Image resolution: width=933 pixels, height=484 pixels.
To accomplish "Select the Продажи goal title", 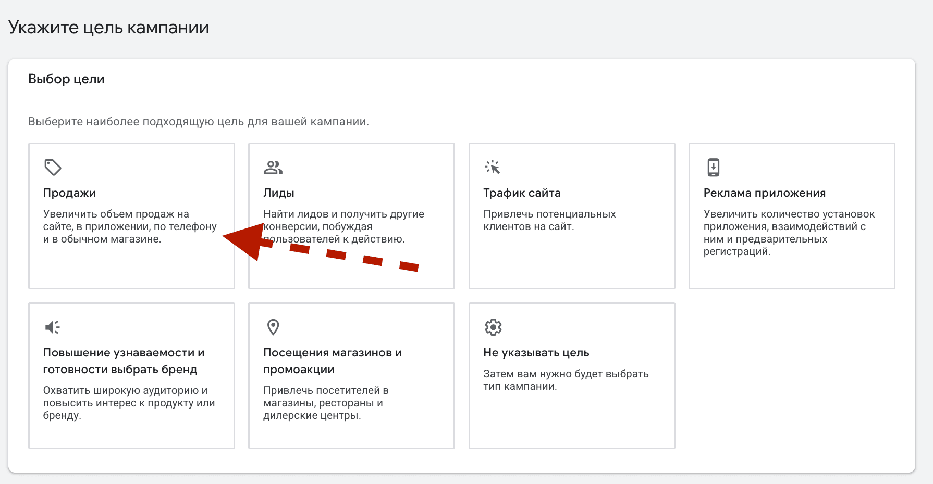I will pos(69,193).
